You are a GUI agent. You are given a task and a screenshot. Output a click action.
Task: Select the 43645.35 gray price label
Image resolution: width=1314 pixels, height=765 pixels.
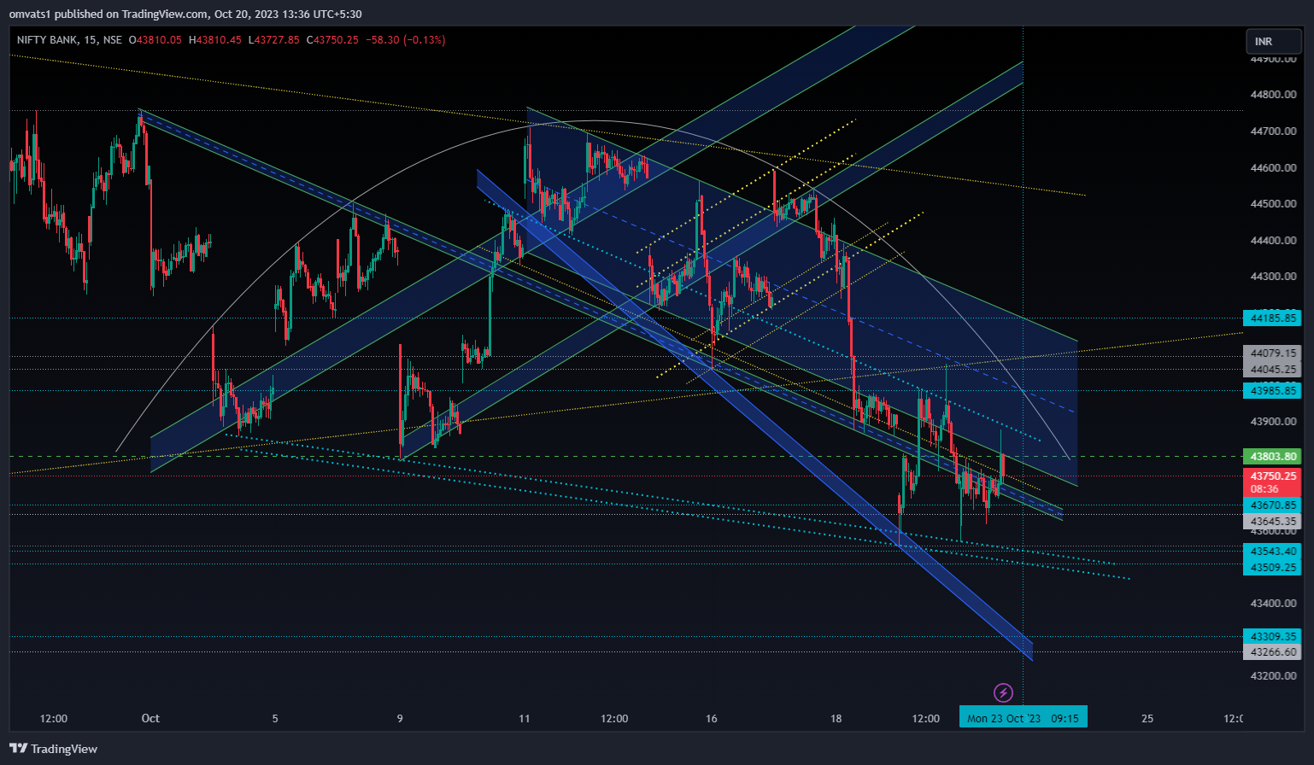pyautogui.click(x=1272, y=522)
